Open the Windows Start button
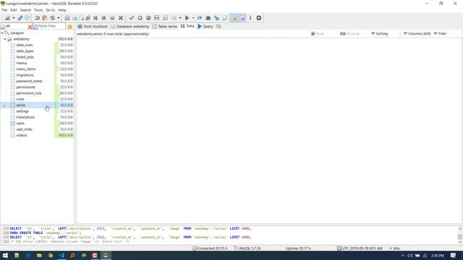 tap(5, 256)
